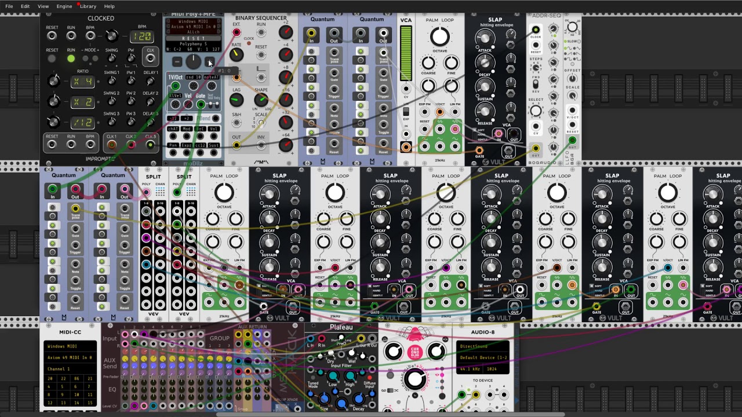Click the RESET jack on ADDR-SEQ
This screenshot has height=417, width=742.
536,45
